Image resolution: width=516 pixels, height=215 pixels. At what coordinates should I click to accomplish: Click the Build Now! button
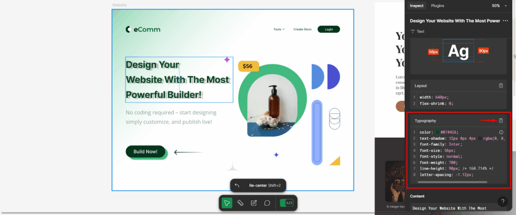(x=146, y=152)
